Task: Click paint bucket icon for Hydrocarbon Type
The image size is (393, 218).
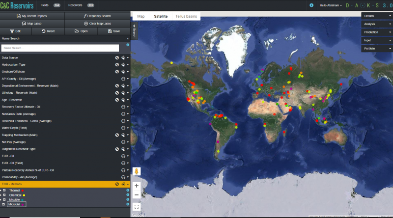Action: pyautogui.click(x=123, y=64)
